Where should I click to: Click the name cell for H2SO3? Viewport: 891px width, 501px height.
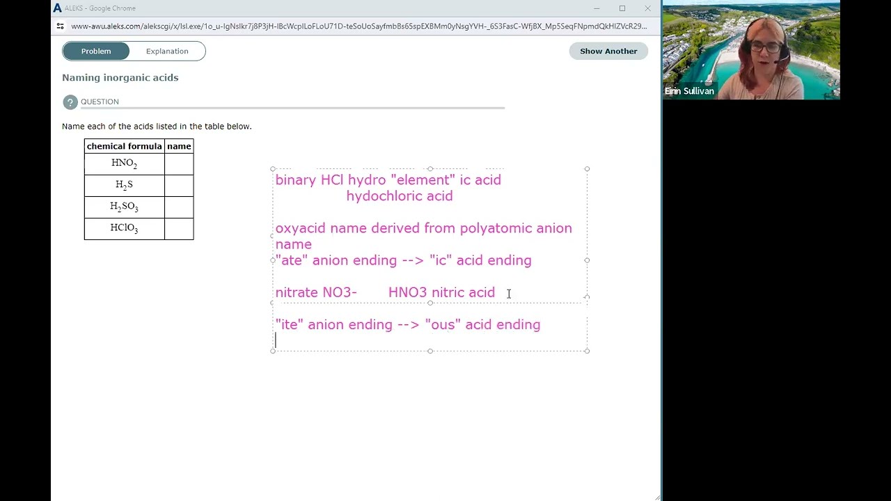(x=179, y=207)
